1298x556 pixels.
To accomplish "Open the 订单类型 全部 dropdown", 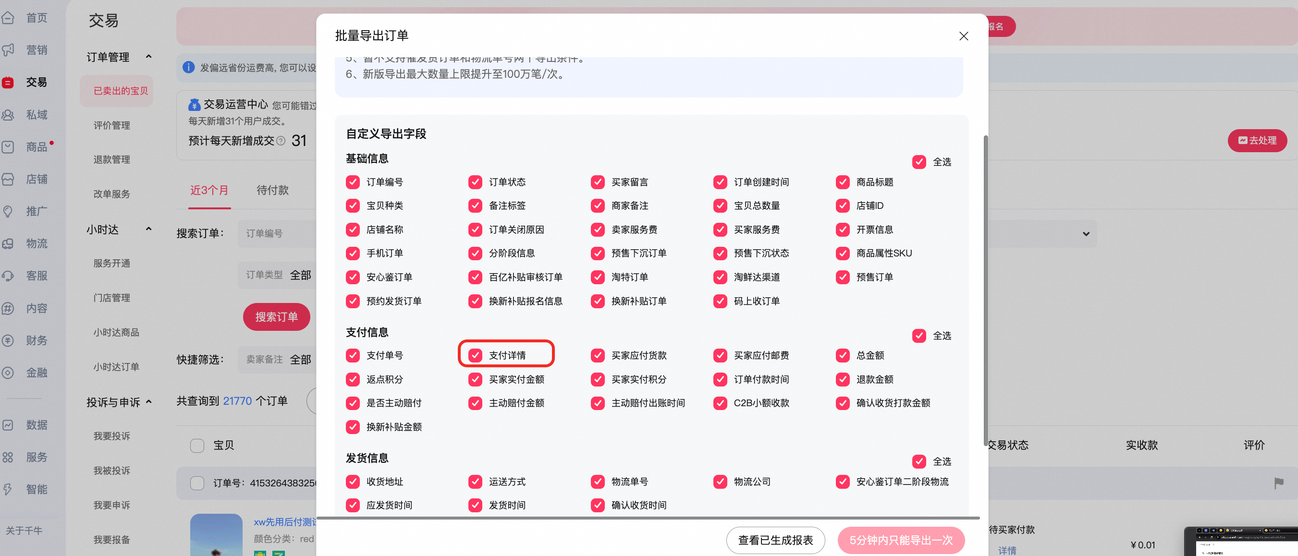I will click(x=278, y=275).
